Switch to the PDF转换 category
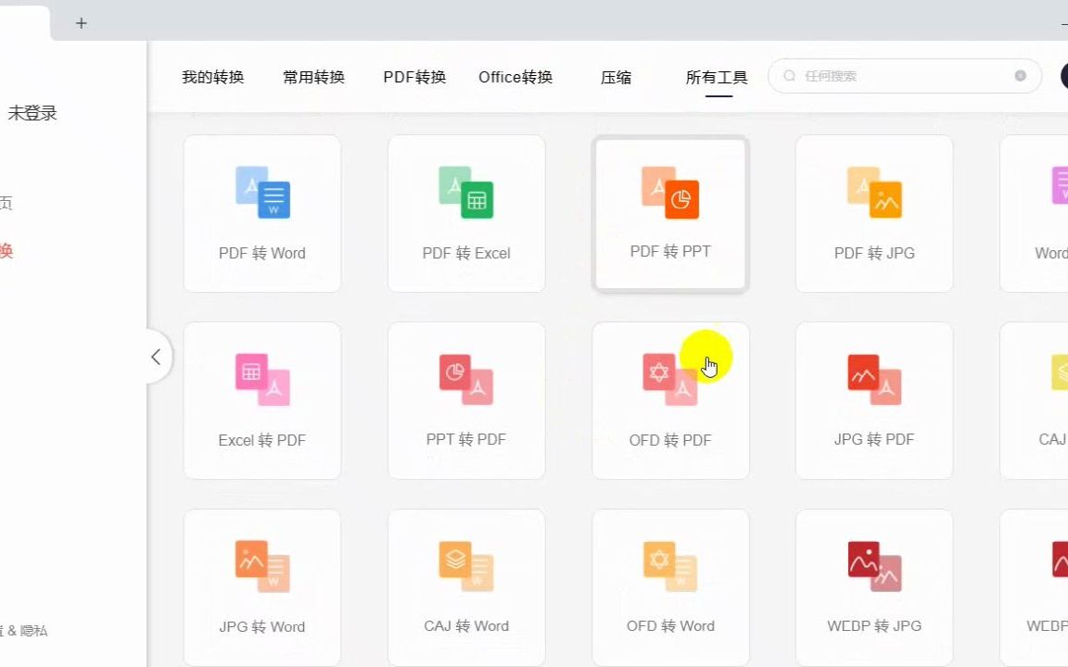This screenshot has width=1068, height=667. point(413,78)
